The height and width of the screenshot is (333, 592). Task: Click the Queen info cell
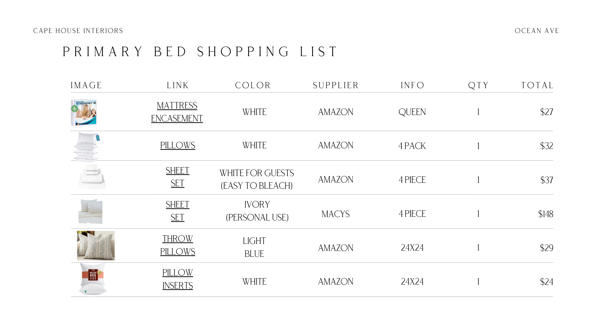pos(412,112)
